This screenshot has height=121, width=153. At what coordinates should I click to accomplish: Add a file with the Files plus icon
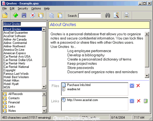(132, 86)
